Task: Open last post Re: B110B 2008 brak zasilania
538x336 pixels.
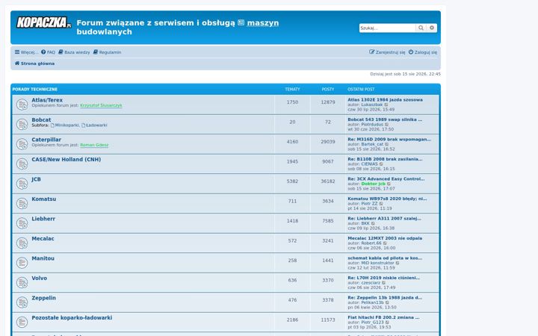Action: coord(385,159)
